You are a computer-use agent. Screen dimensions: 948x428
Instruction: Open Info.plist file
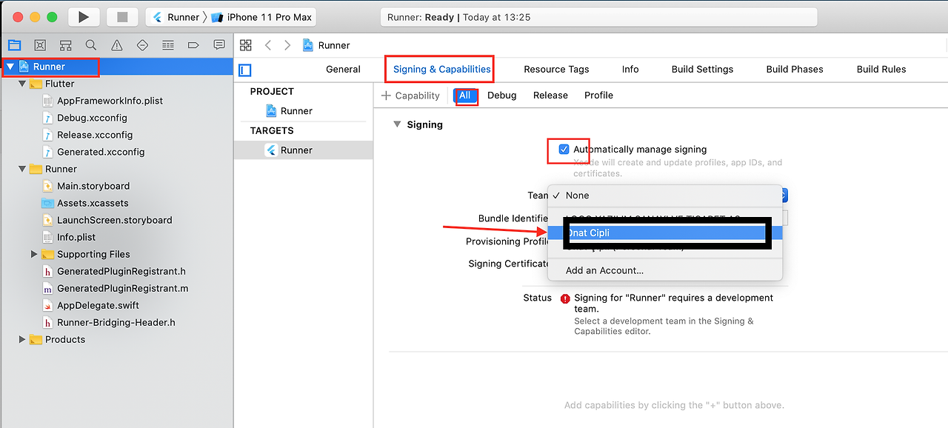69,237
